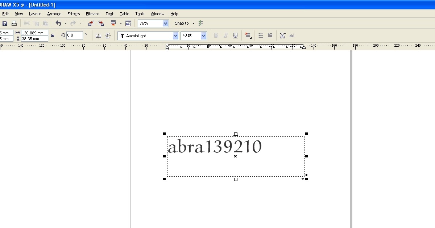Image resolution: width=435 pixels, height=228 pixels.
Task: Click the Mirror vertically icon
Action: [108, 35]
